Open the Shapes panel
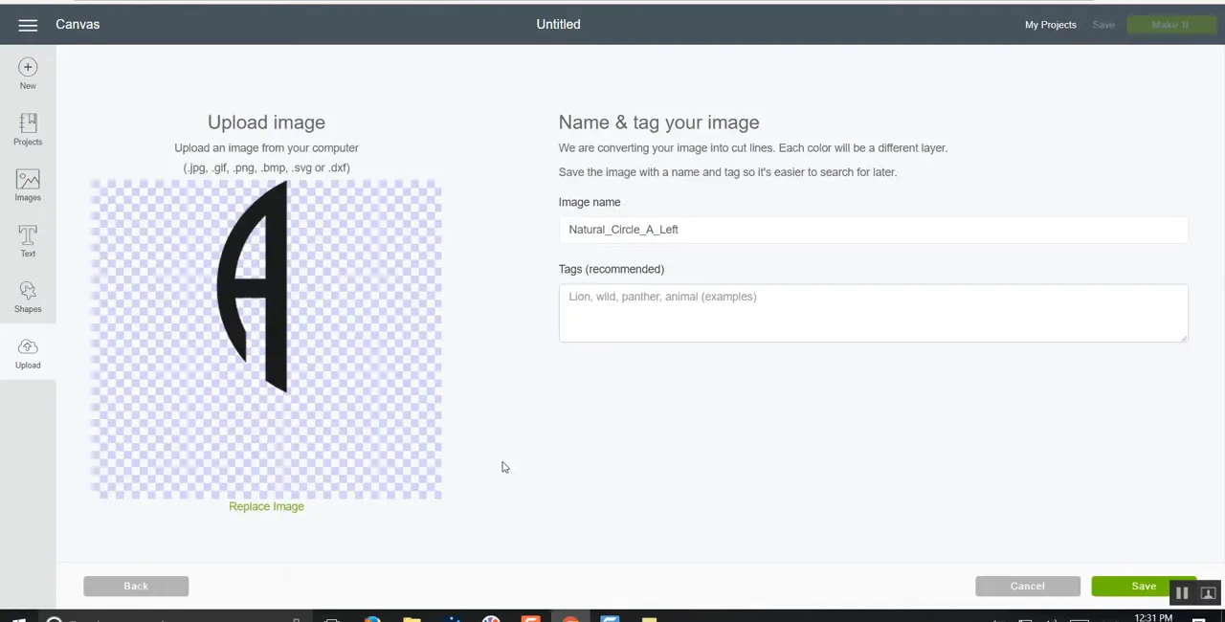The height and width of the screenshot is (622, 1225). pyautogui.click(x=28, y=297)
